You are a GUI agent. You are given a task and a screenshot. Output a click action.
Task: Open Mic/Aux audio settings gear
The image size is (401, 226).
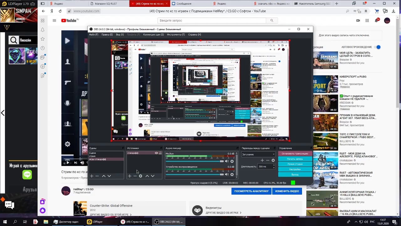(x=232, y=161)
